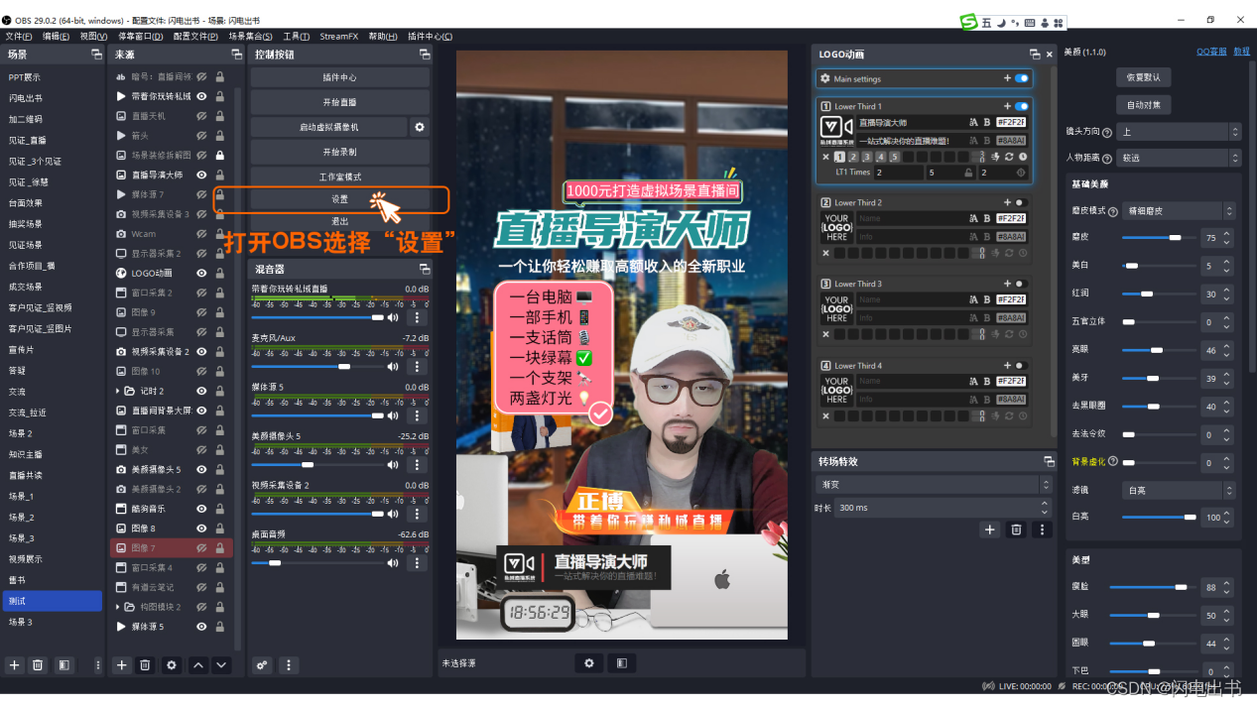Mute the 桌面音频 speaker icon
This screenshot has height=707, width=1257.
393,562
